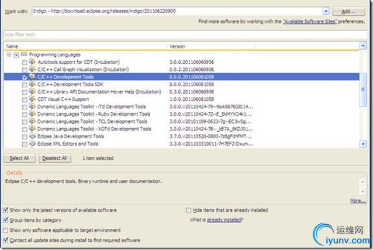This screenshot has height=250, width=373.
Task: Click the Details scroll down arrow
Action: (362, 191)
